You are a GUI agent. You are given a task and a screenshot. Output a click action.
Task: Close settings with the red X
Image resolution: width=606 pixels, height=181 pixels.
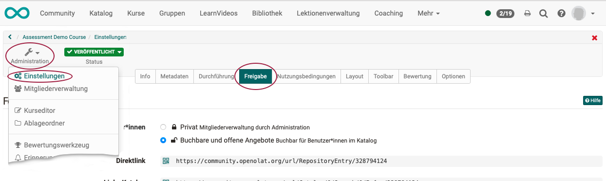[594, 38]
